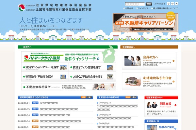Open the blue-tagged 2014/10/14 news item
Image resolution: width=196 pixels, height=130 pixels.
coord(55,115)
